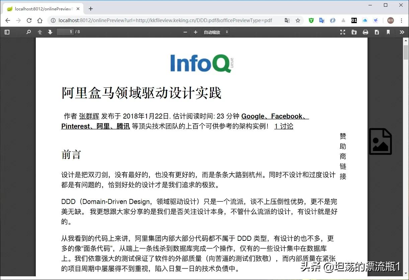Toggle the page view with previous page arrow
This screenshot has width=409, height=280.
(39, 32)
